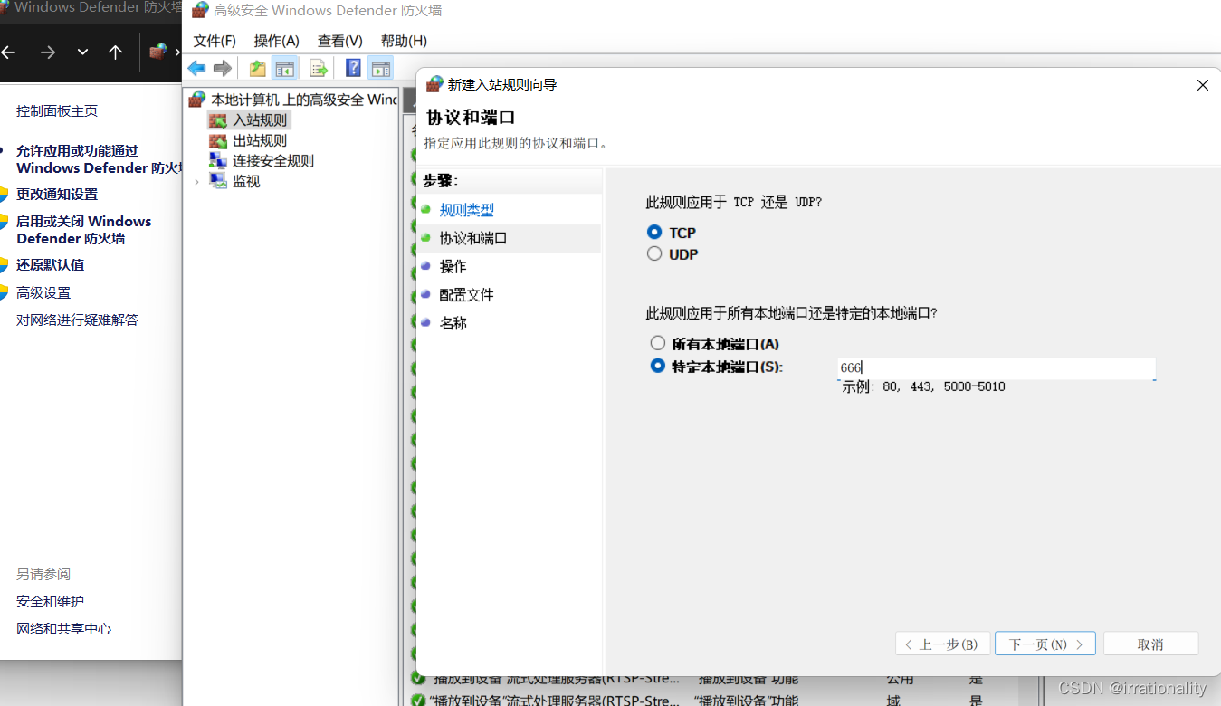1221x706 pixels.
Task: Click inside the 特定本地端口 input field
Action: (996, 367)
